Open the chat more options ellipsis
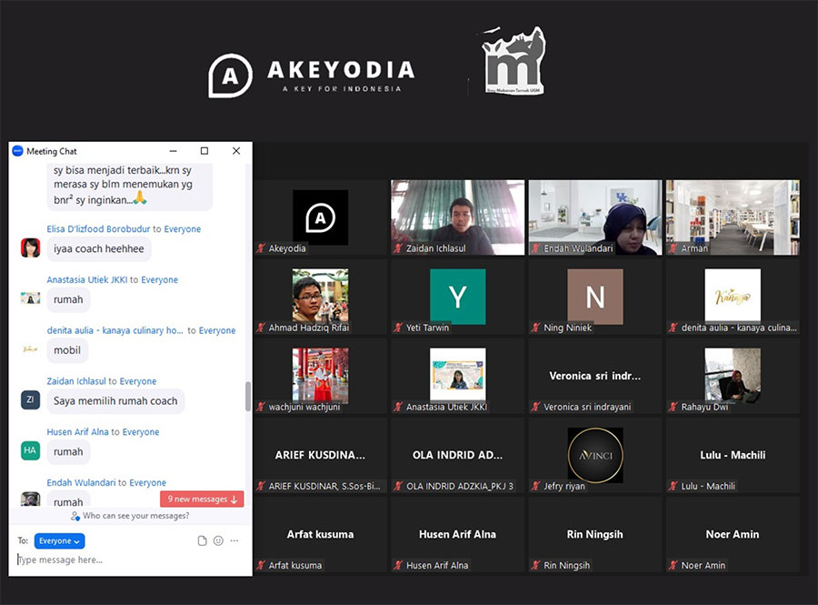Viewport: 818px width, 605px height. tap(234, 540)
